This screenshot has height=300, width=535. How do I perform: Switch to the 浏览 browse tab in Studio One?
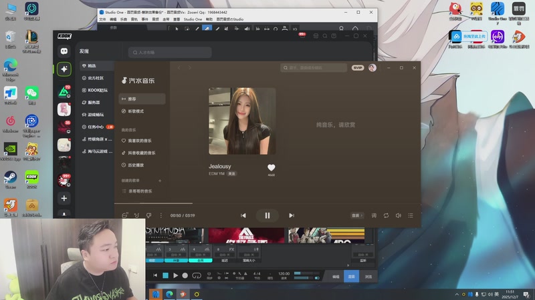(368, 277)
